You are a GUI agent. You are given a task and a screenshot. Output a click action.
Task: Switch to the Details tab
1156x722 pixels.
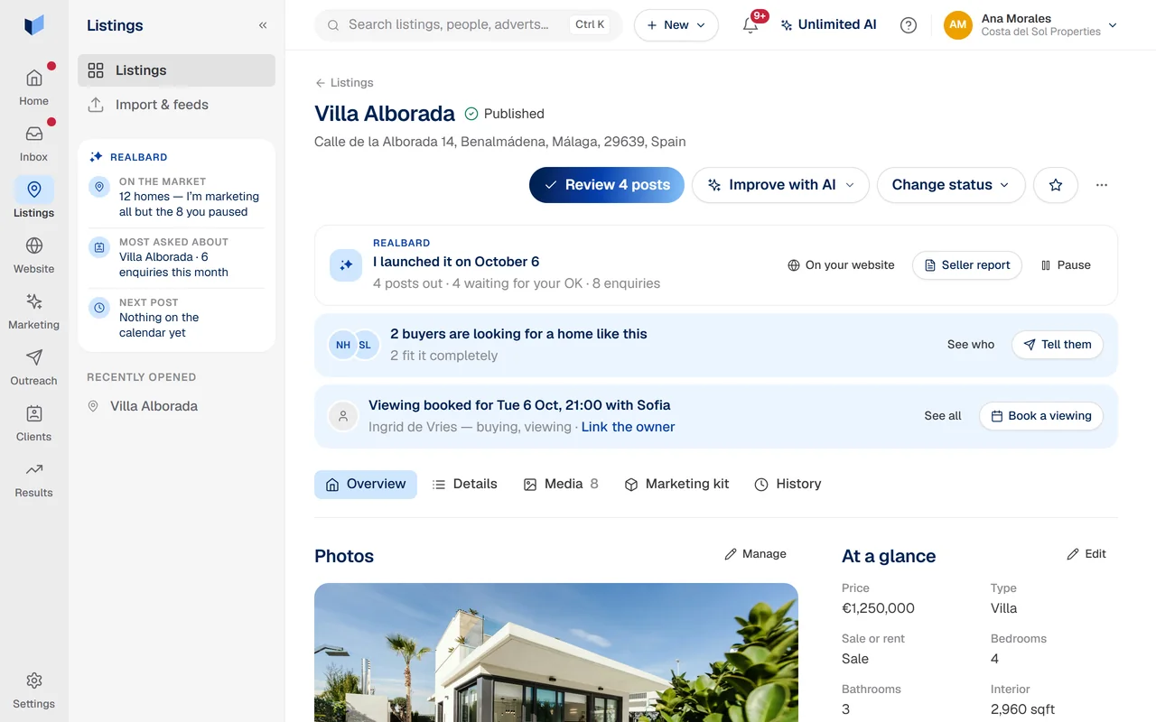pos(465,485)
